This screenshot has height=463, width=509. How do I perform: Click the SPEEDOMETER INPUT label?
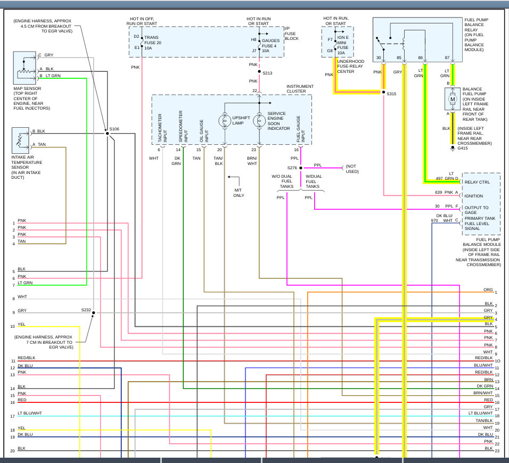click(183, 126)
